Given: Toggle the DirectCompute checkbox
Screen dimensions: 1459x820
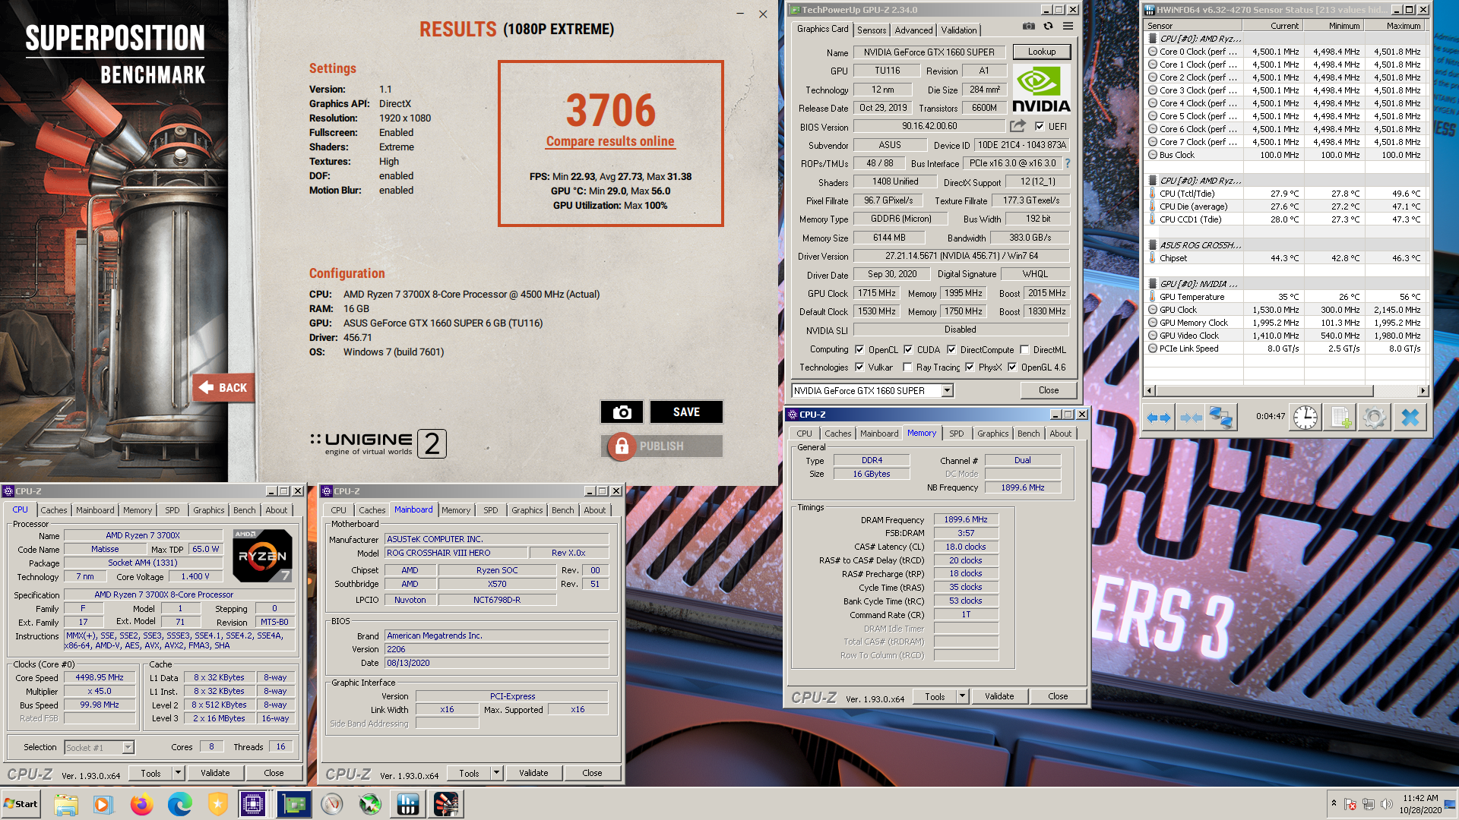Looking at the screenshot, I should (x=951, y=350).
